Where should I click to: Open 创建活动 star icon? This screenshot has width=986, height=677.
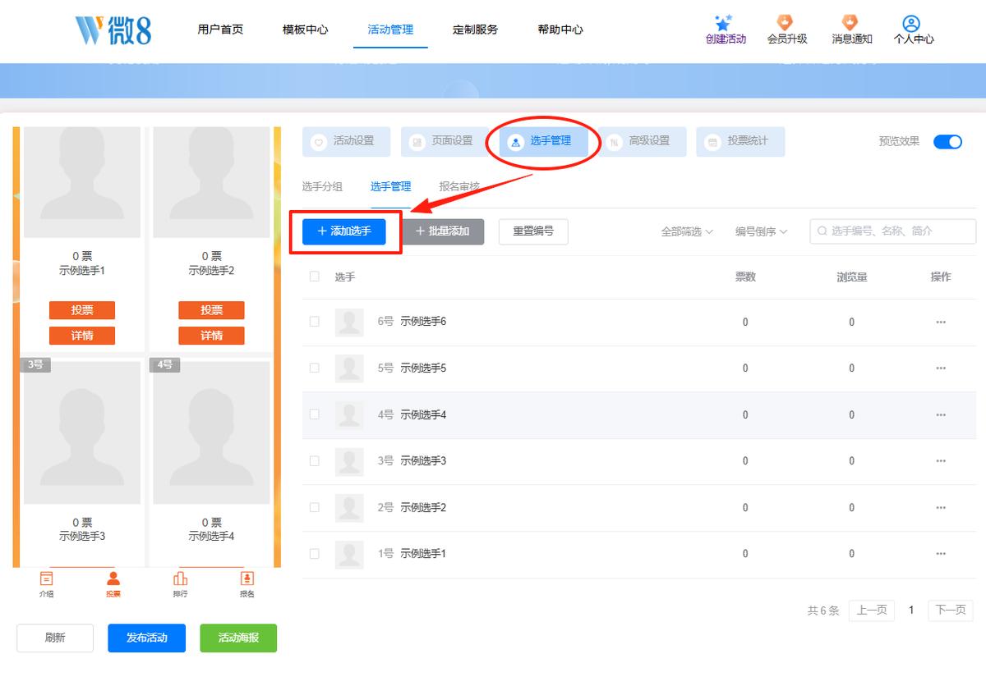[x=724, y=23]
